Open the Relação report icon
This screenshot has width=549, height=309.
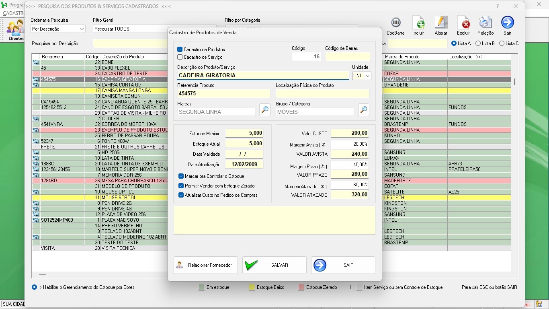tap(485, 23)
